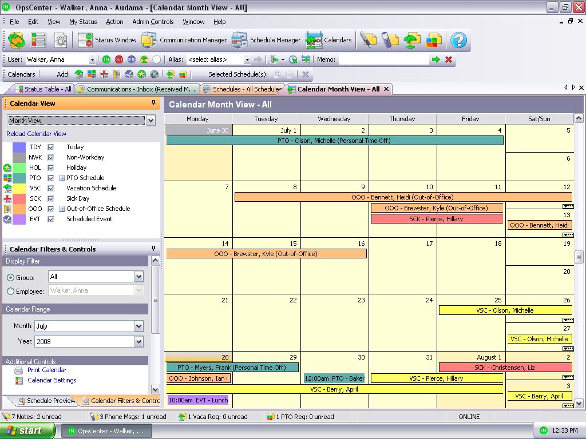The width and height of the screenshot is (586, 439).
Task: Click the Calendars toolbar icon
Action: tap(329, 40)
